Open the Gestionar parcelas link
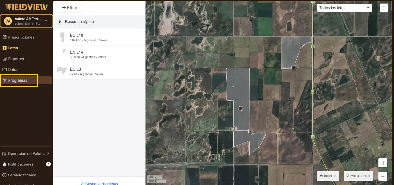 tap(99, 183)
